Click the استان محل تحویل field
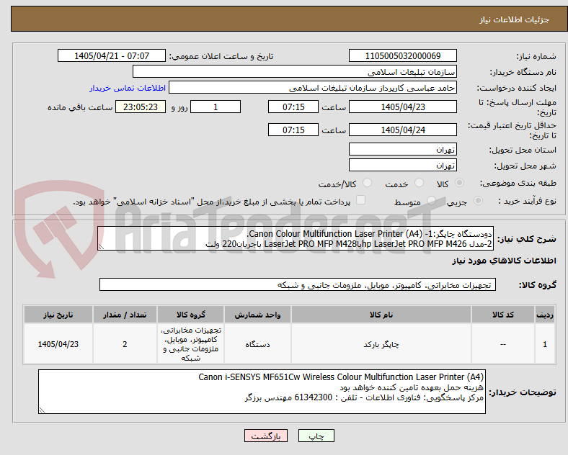Screen dimensions: 568x455 [402, 149]
